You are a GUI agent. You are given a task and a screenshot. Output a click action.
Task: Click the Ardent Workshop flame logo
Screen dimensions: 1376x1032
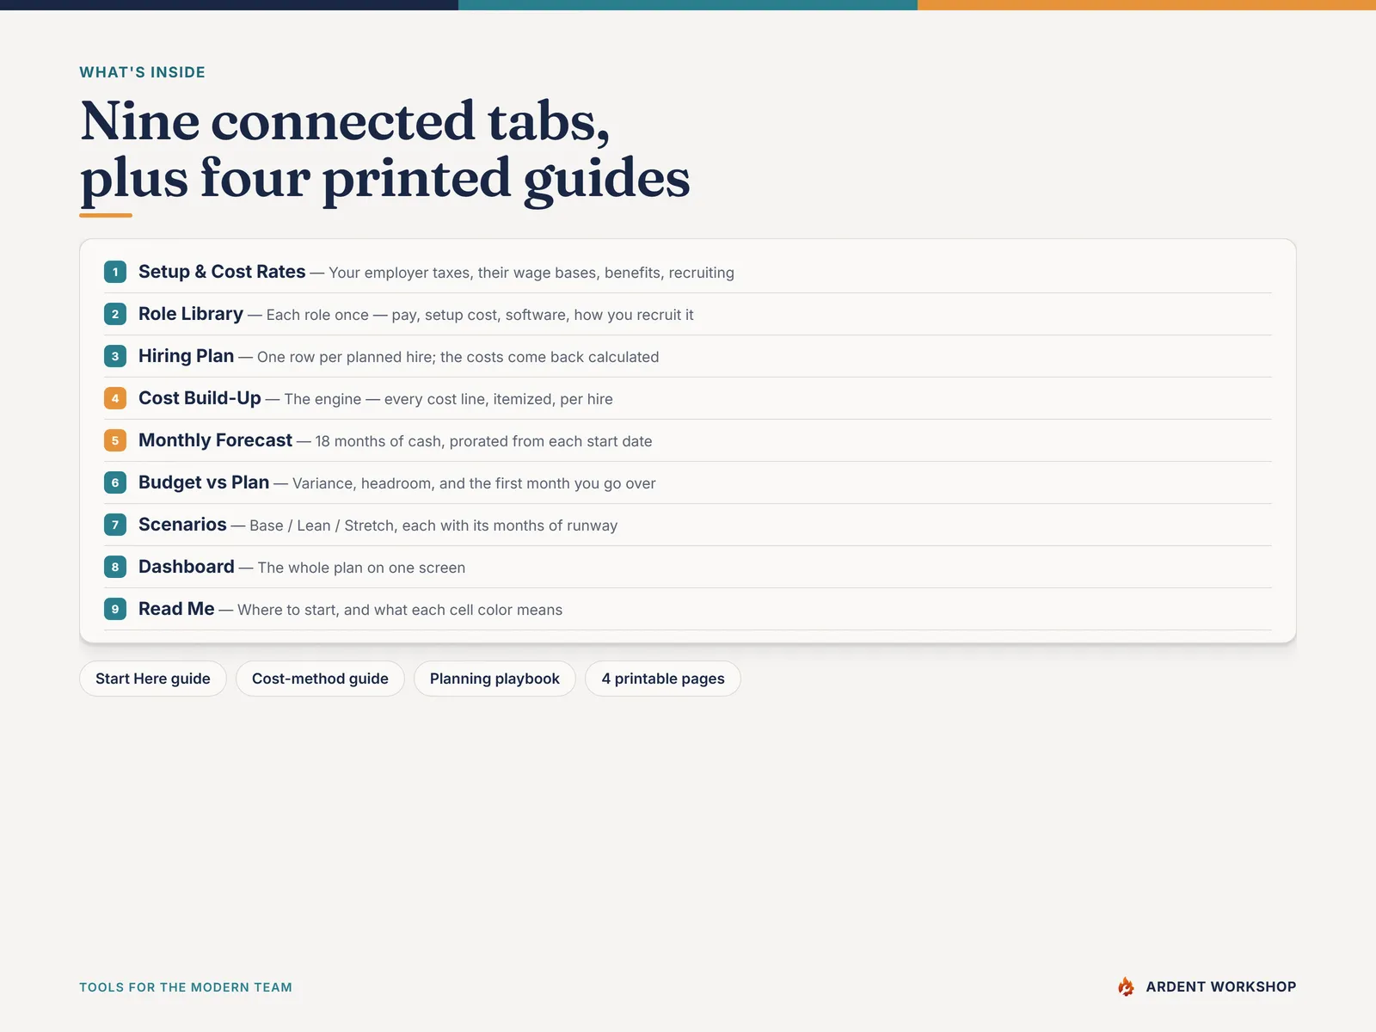click(x=1126, y=986)
